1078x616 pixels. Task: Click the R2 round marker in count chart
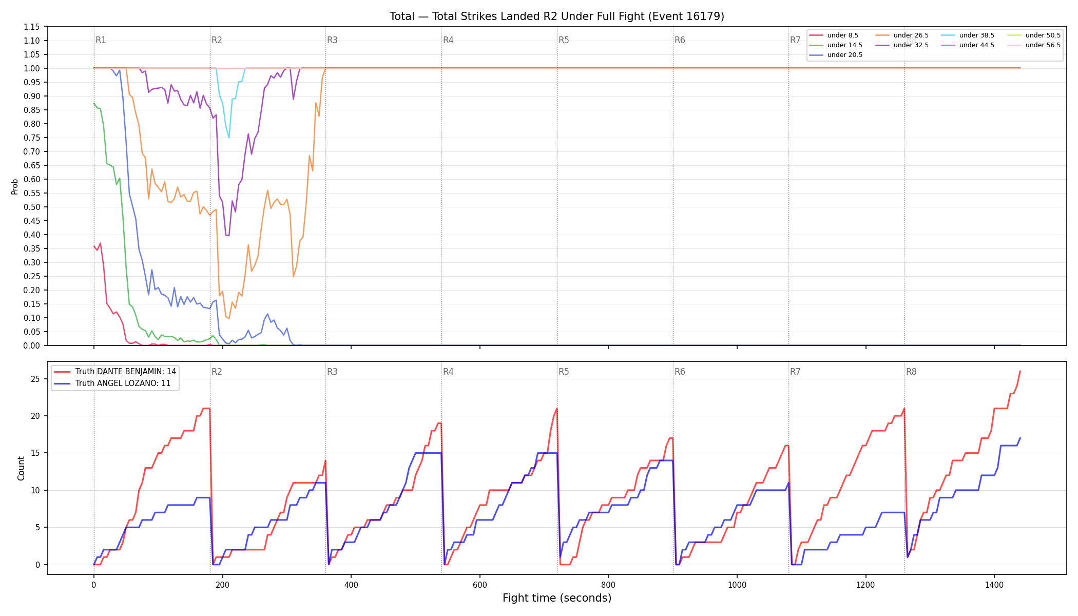pyautogui.click(x=217, y=372)
